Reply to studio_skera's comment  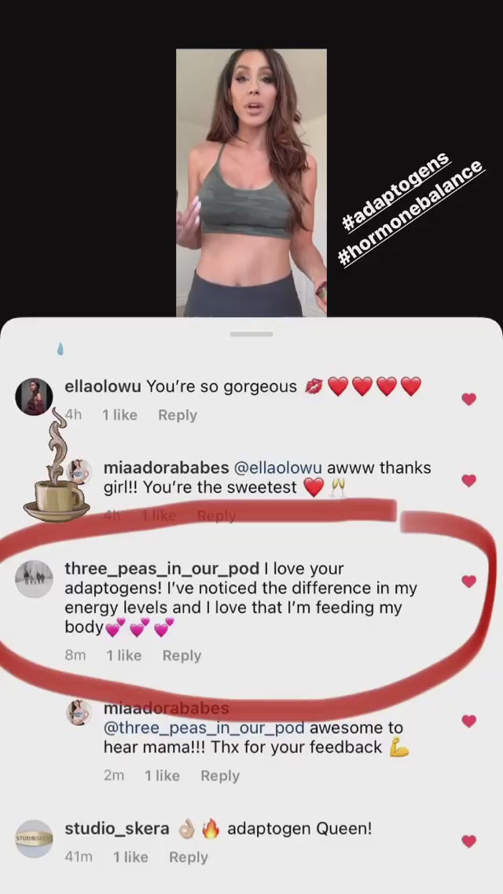point(189,857)
